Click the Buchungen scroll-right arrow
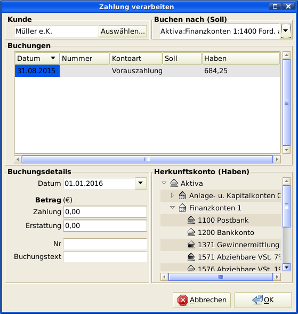298x314 pixels. pyautogui.click(x=277, y=159)
